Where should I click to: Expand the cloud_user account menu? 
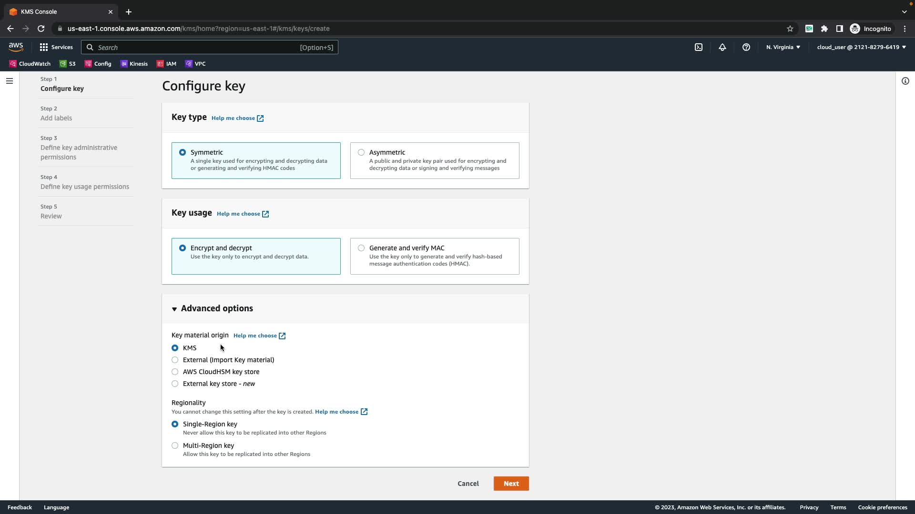click(x=861, y=47)
